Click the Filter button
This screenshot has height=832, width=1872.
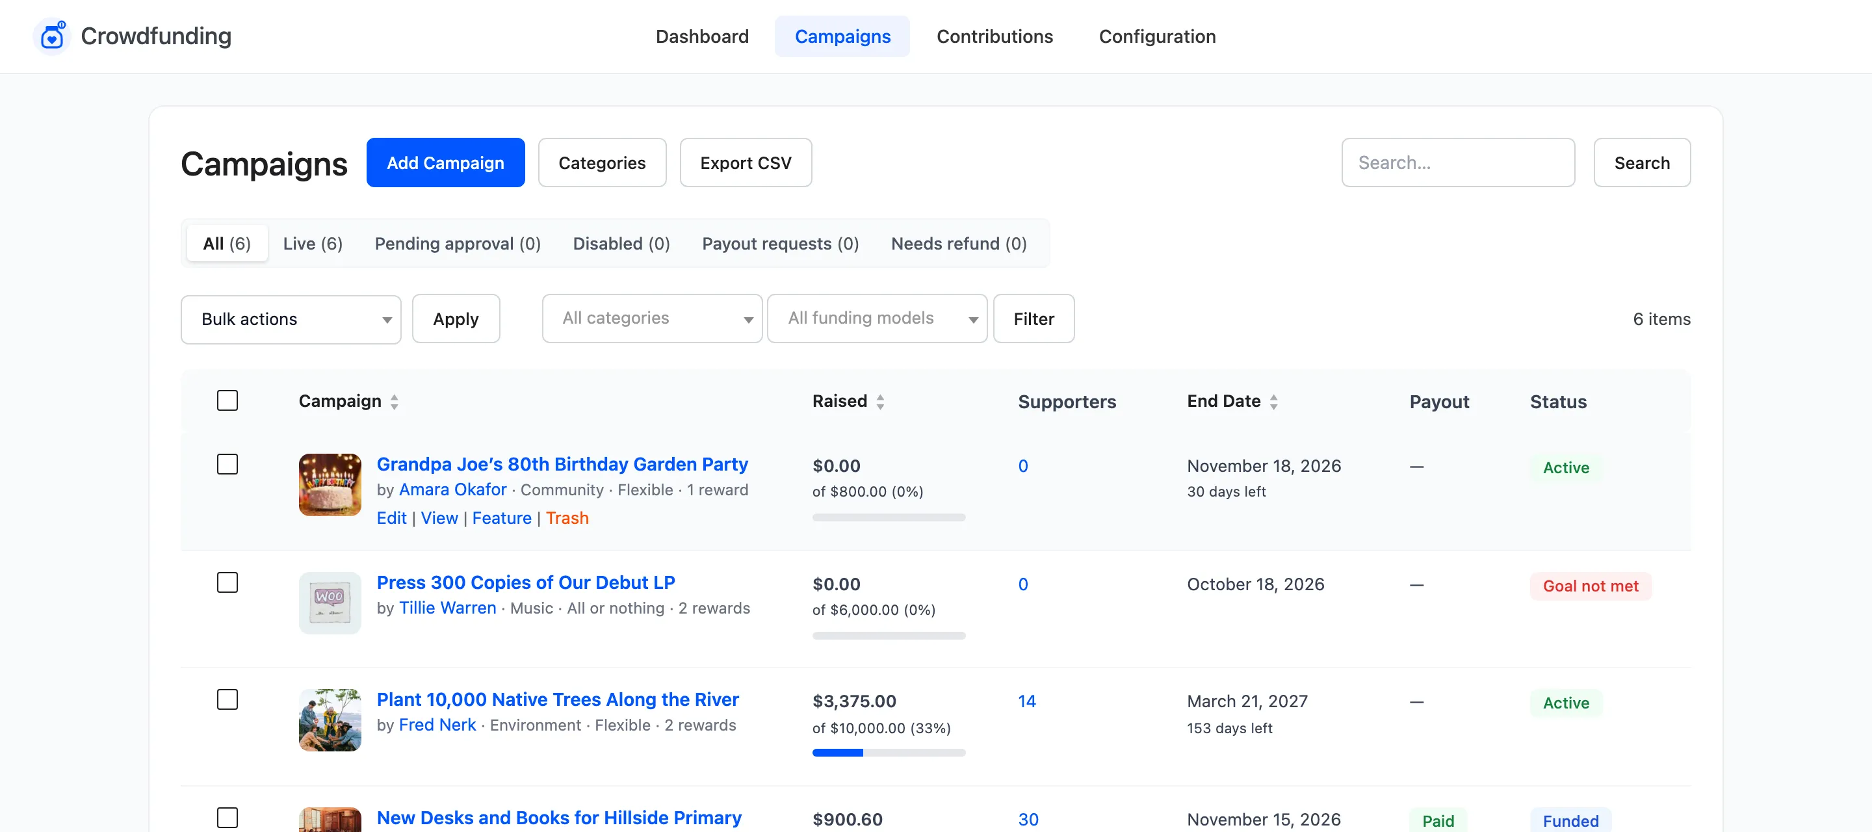coord(1033,319)
